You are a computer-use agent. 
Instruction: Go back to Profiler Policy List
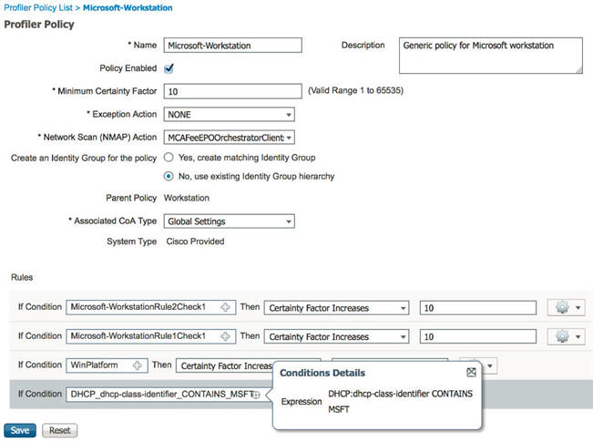point(38,7)
